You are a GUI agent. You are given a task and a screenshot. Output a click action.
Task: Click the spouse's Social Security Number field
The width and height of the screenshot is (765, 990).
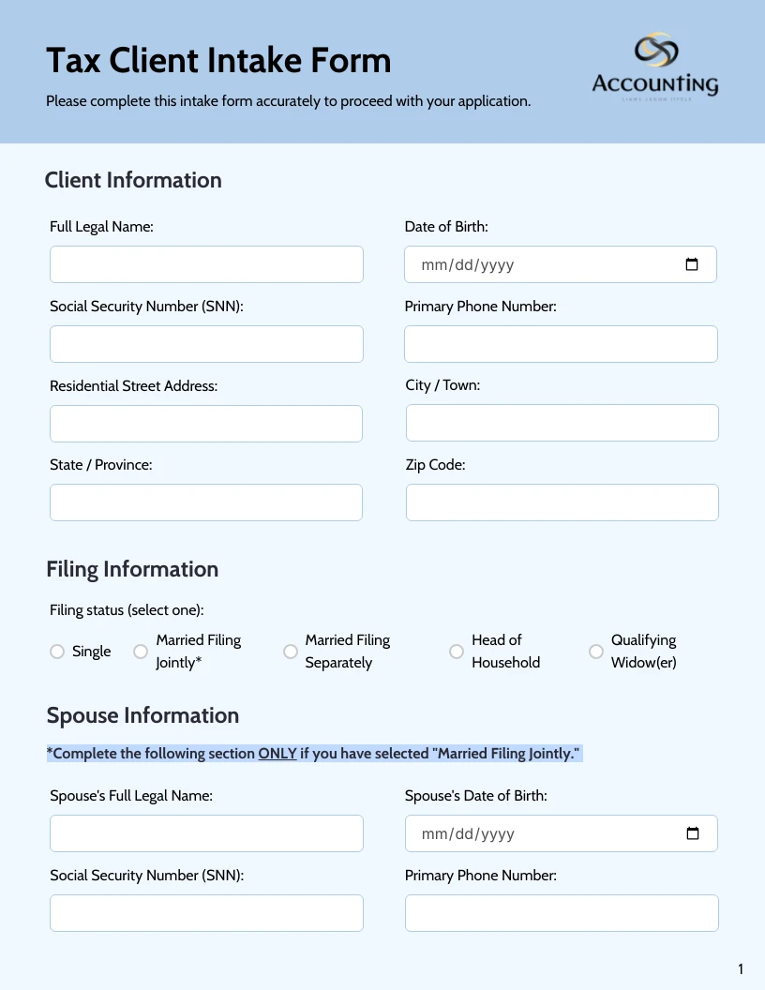(x=206, y=912)
